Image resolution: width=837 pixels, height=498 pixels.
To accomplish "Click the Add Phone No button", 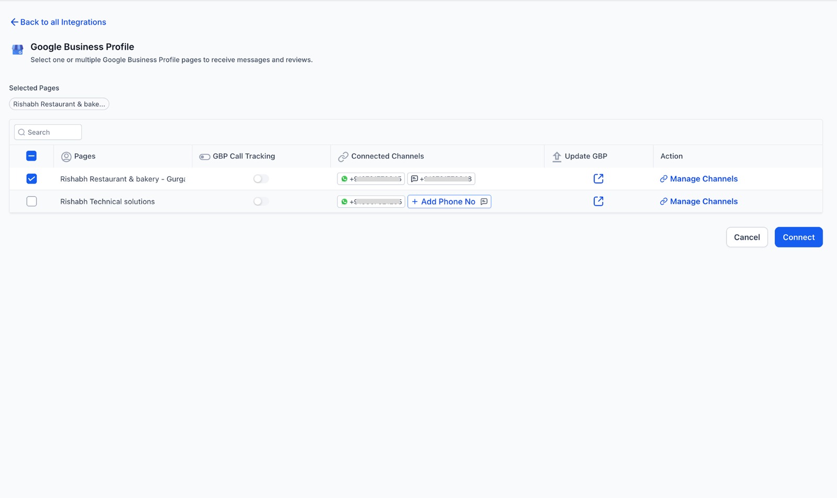I will coord(449,201).
